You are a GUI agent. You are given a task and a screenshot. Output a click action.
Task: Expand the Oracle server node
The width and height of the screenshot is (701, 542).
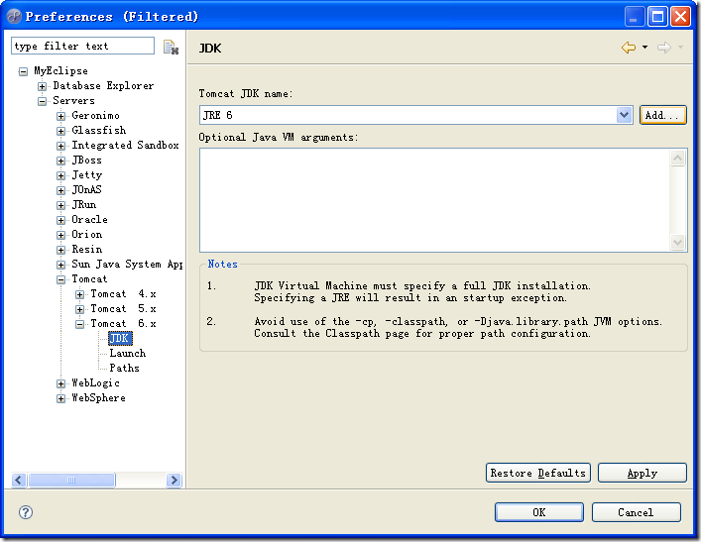click(x=60, y=220)
